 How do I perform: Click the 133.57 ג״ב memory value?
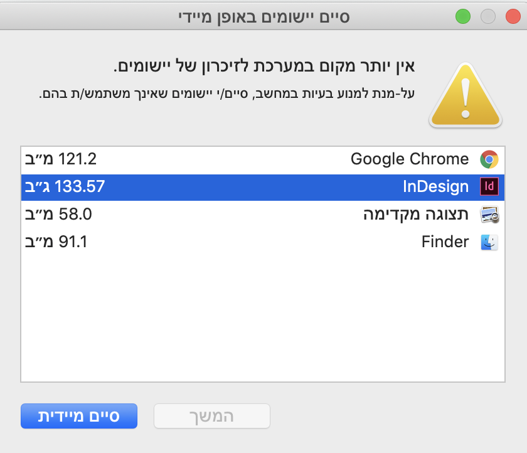pyautogui.click(x=64, y=186)
